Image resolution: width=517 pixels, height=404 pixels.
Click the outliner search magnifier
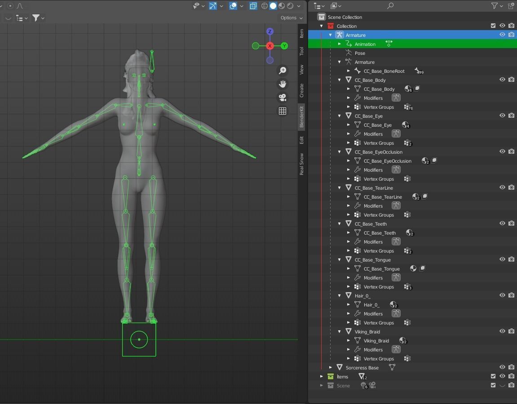(x=390, y=5)
